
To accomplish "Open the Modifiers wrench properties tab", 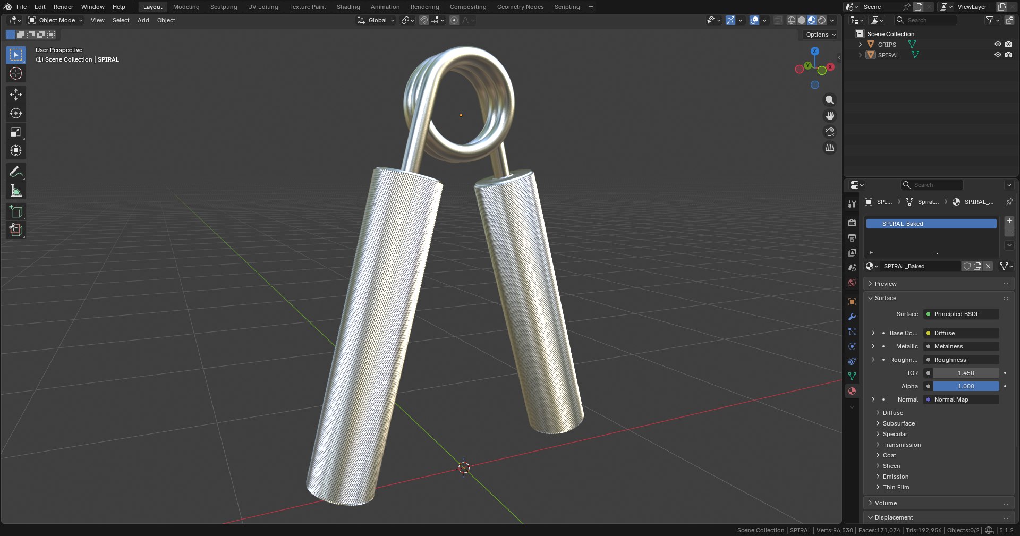I will click(x=852, y=317).
